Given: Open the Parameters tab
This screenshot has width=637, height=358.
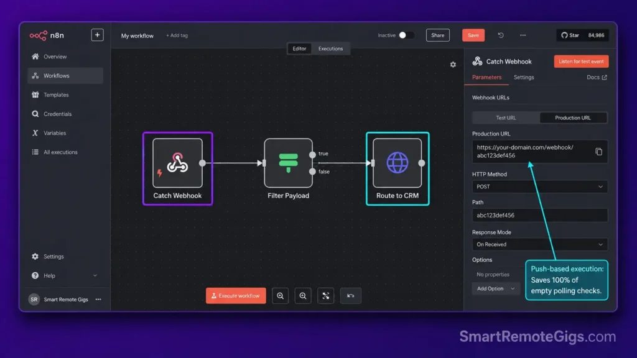Looking at the screenshot, I should pos(486,77).
